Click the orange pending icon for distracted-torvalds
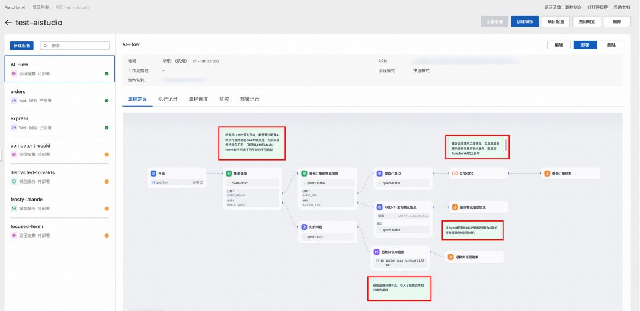 pyautogui.click(x=107, y=182)
